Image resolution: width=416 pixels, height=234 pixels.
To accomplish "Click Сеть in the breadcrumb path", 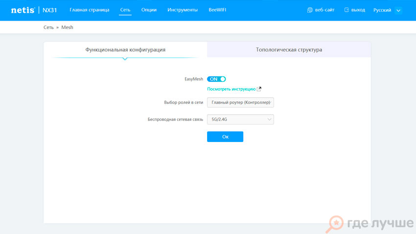I will point(48,27).
